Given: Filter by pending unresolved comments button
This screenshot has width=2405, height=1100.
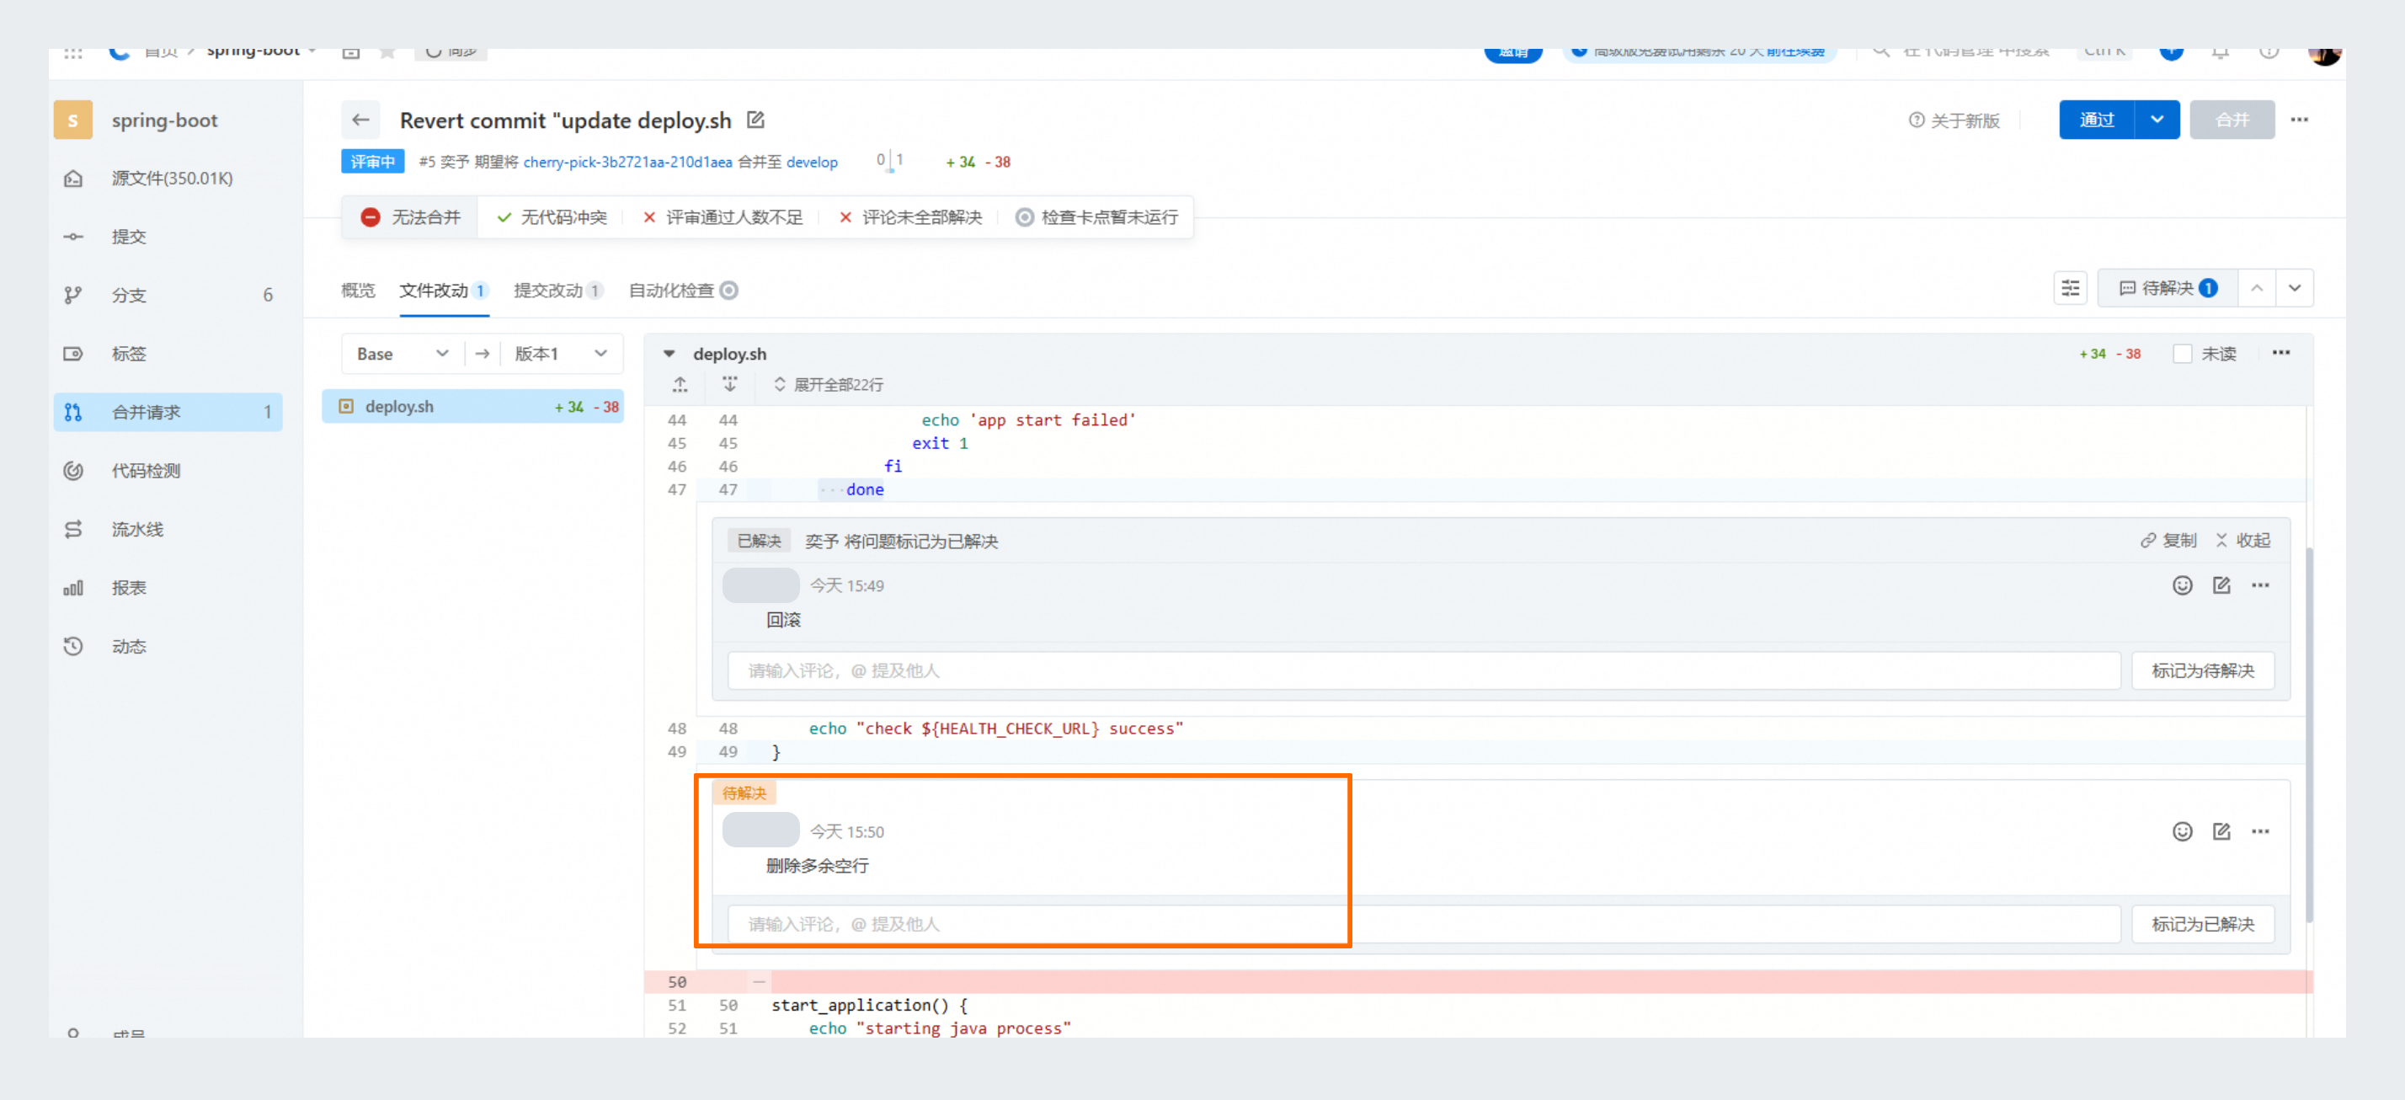Looking at the screenshot, I should [x=2167, y=289].
